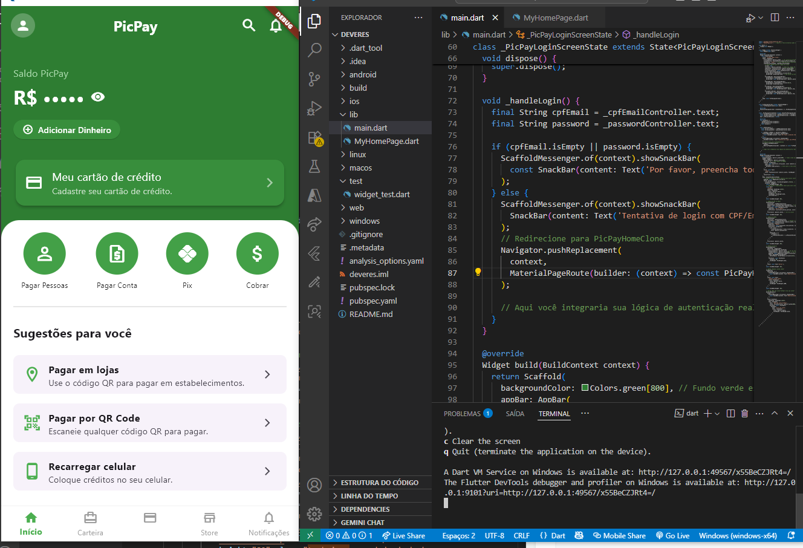This screenshot has height=548, width=803.
Task: Expand LINHA DO TEMPO section
Action: coord(380,496)
